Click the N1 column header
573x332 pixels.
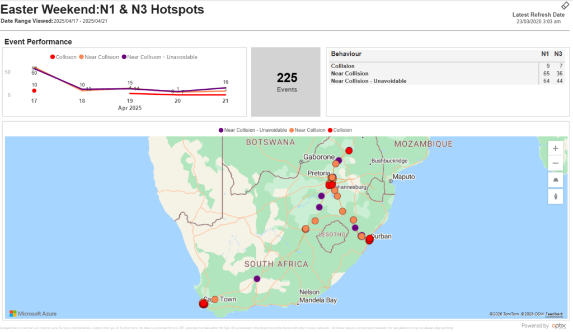coord(544,54)
